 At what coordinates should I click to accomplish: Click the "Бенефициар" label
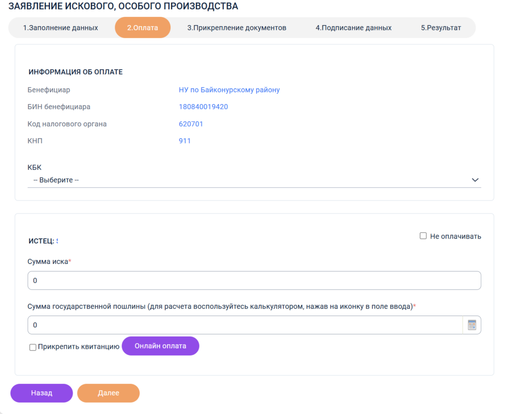(x=49, y=90)
